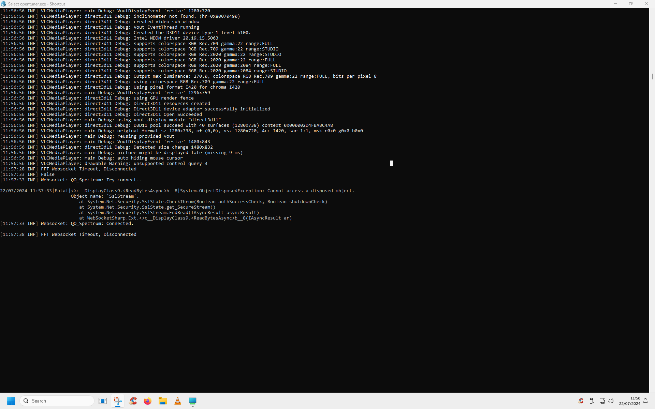Click the 'auto hiding mouse cursor' log line
The image size is (655, 409).
(x=91, y=158)
